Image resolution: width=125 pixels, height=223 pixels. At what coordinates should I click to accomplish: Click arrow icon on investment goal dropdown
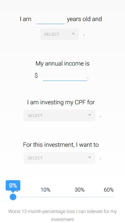click(x=90, y=157)
